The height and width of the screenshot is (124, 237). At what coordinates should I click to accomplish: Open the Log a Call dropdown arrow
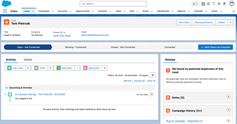click(x=28, y=68)
